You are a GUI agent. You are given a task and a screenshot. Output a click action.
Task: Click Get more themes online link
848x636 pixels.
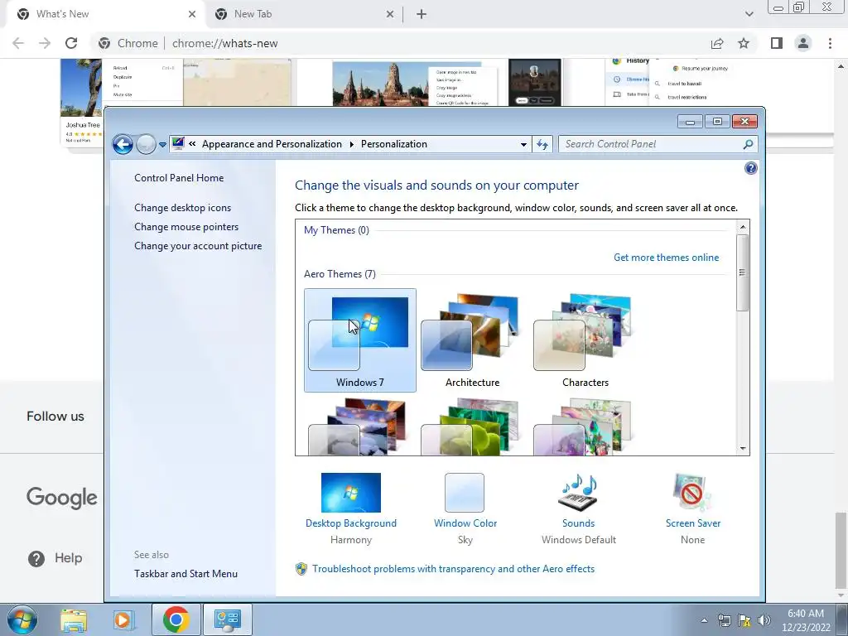coord(667,258)
